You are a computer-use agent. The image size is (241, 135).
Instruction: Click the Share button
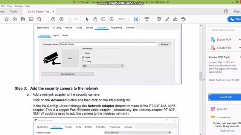235,19
